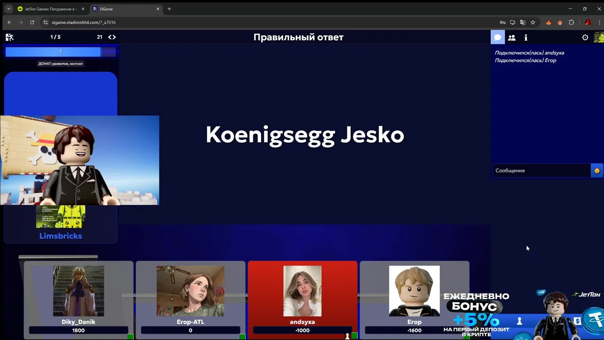
Task: Select Егор-ATL player avatar
Action: pyautogui.click(x=190, y=291)
